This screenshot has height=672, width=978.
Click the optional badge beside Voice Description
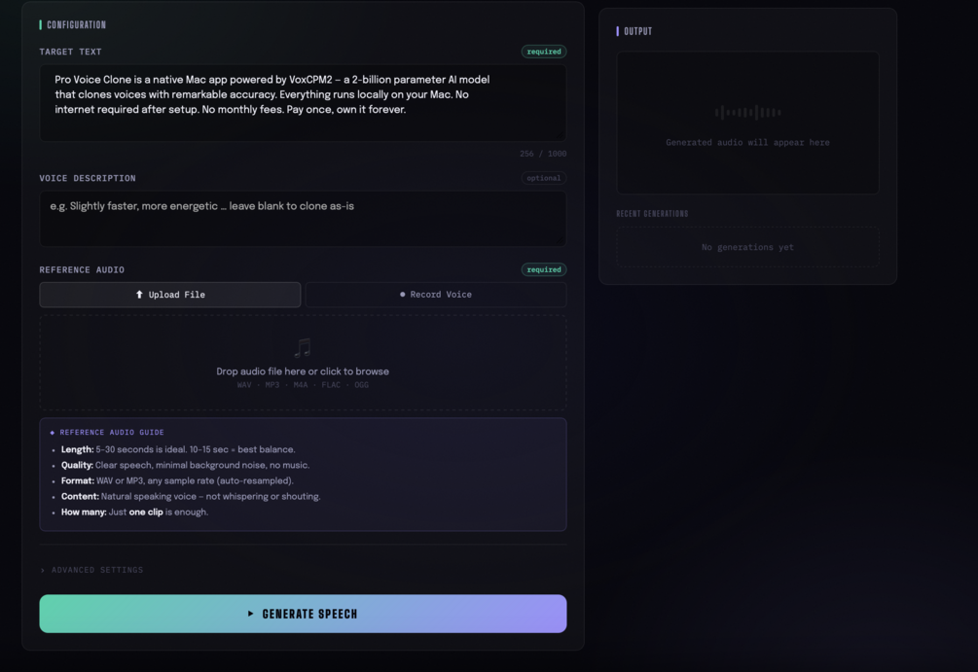coord(544,178)
